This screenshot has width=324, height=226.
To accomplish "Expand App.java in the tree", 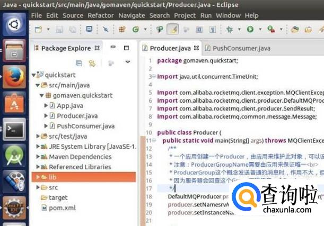I will point(46,105).
